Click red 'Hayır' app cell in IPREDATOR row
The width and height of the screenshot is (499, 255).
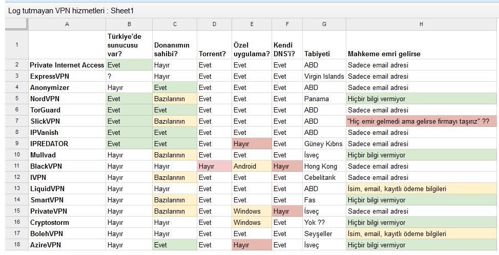[x=252, y=144]
